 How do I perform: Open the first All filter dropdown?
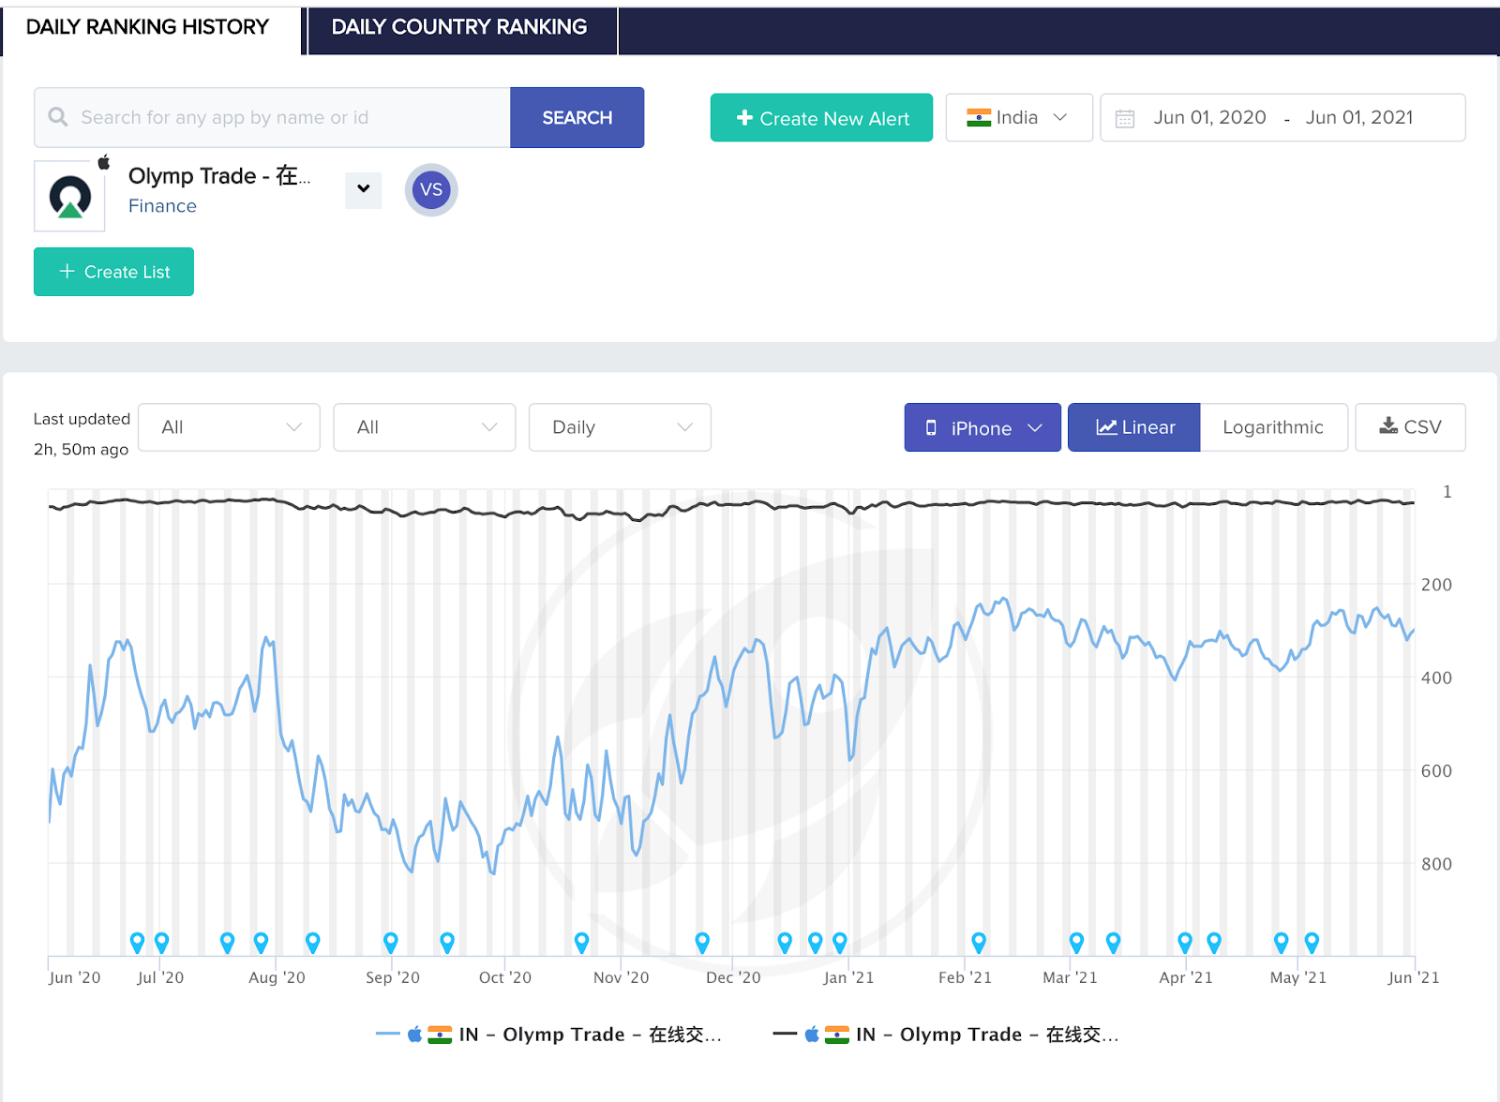point(229,427)
